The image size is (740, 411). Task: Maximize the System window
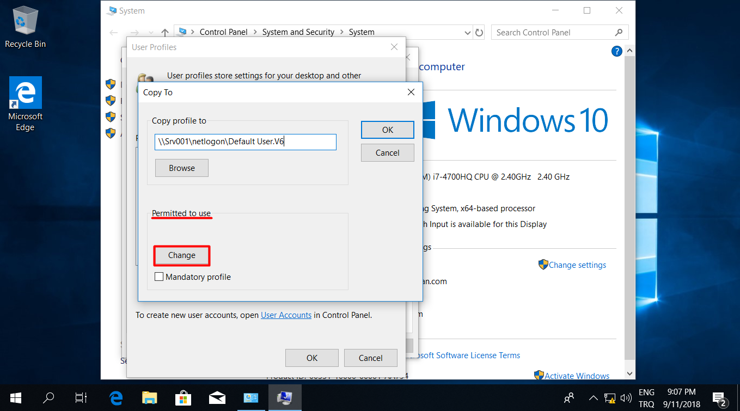587,10
